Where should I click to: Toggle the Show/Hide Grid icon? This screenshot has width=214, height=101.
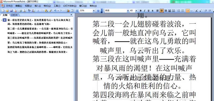77,11
